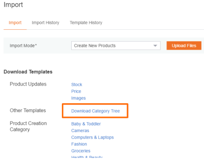The height and width of the screenshot is (159, 204).
Task: Select the Create New Products combo box
Action: click(x=116, y=46)
